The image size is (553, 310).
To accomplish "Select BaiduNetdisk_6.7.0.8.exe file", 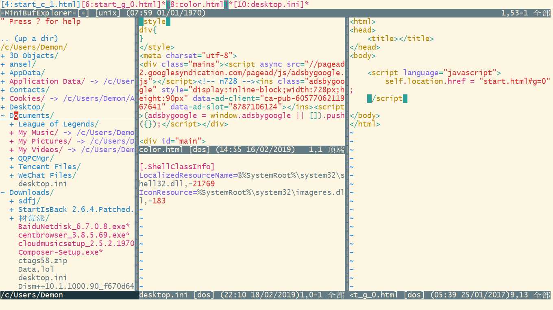I will pyautogui.click(x=74, y=227).
